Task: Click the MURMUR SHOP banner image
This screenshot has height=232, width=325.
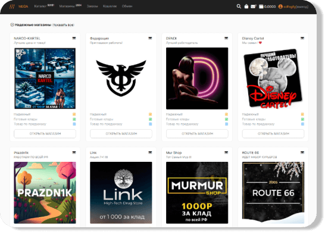Action: click(x=197, y=193)
